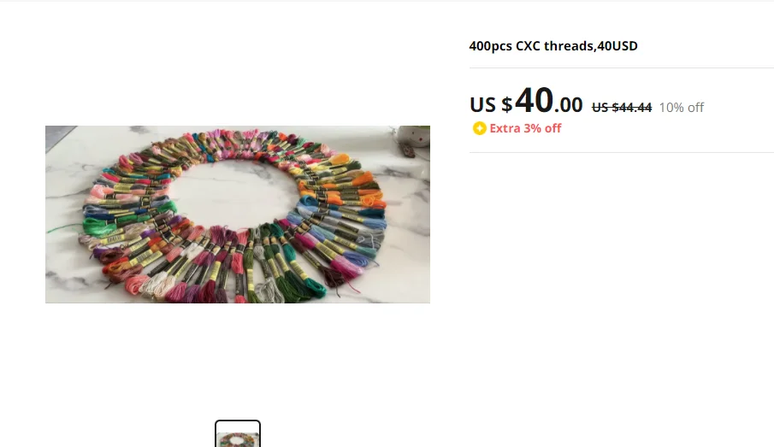Click the large 40 in the current price
The width and height of the screenshot is (774, 447).
(x=534, y=101)
